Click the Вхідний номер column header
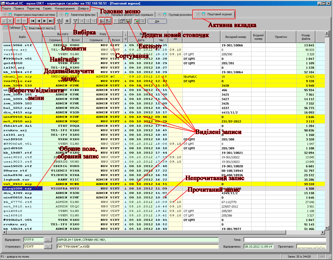Screen dimensions: 333x260 coord(258,37)
